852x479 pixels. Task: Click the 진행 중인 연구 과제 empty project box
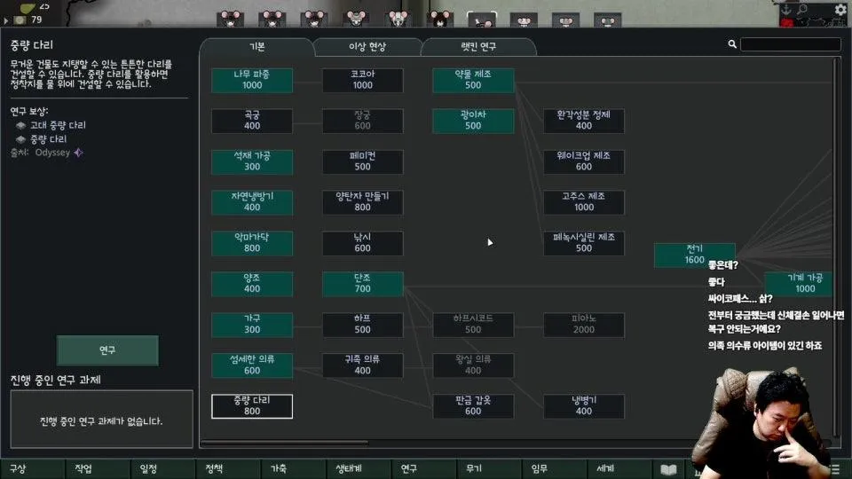[101, 420]
